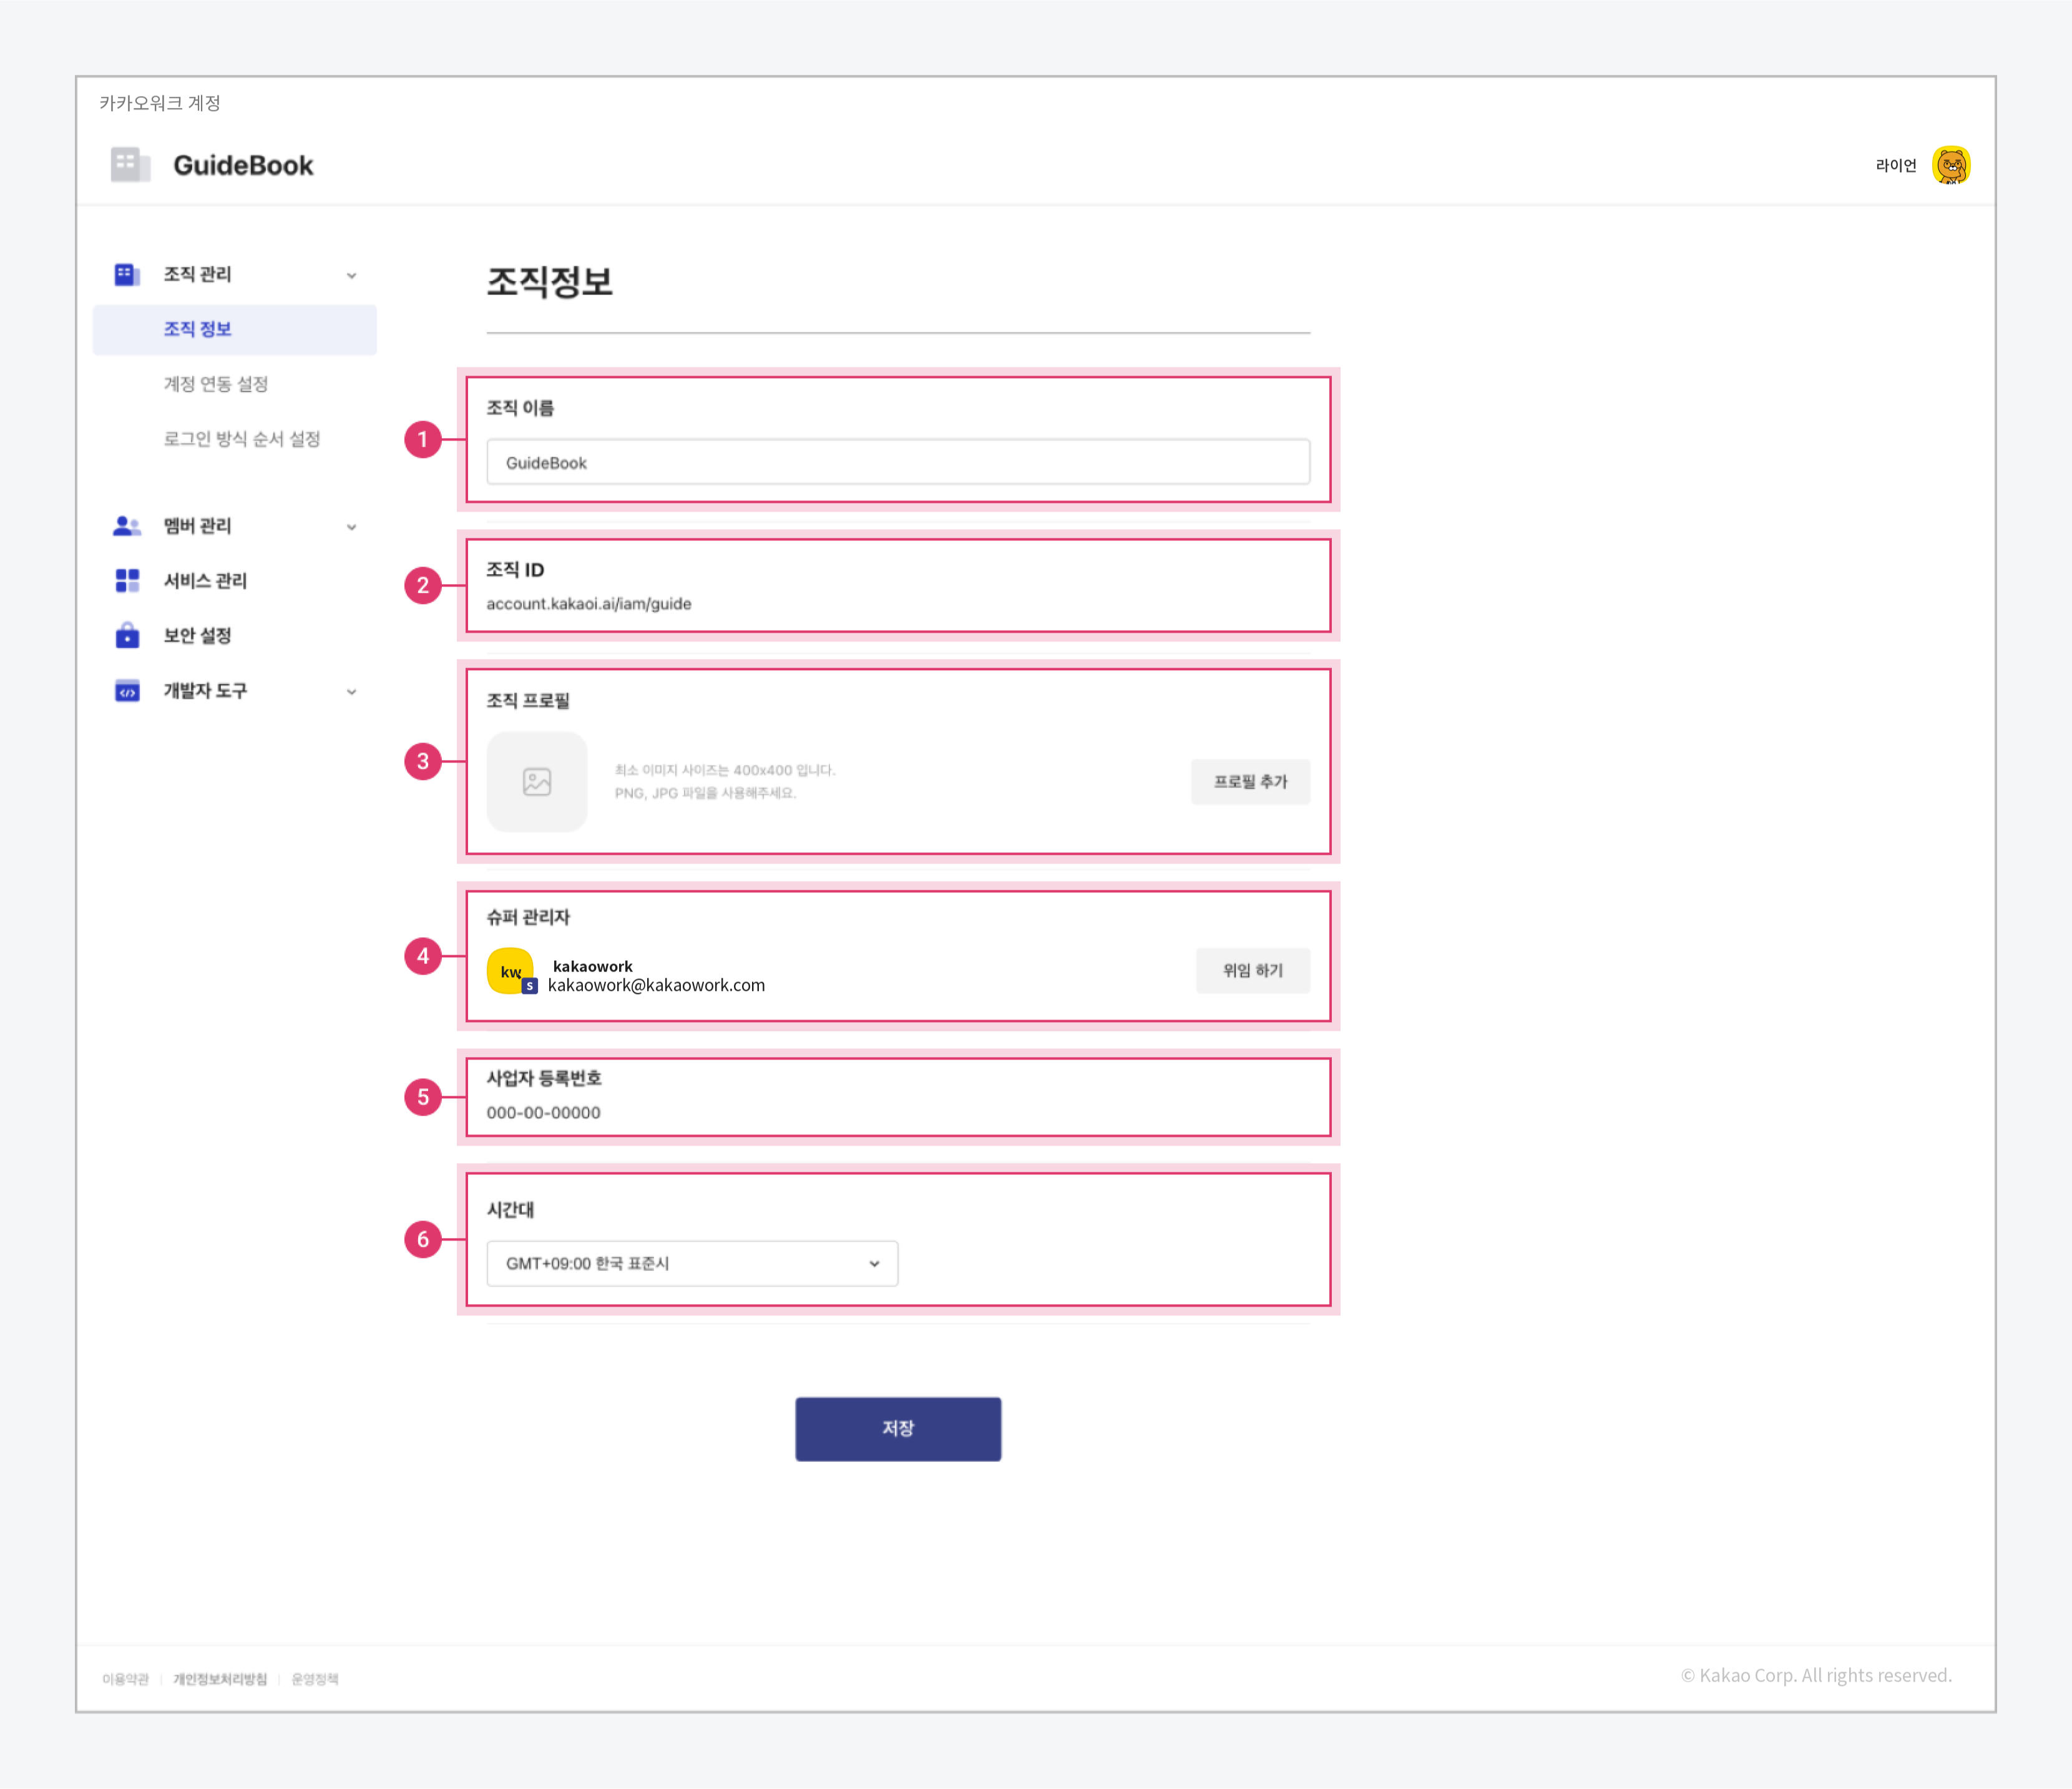Screen dimensions: 2072x1789
Task: Open the 시간대 timezone dropdown
Action: click(692, 1264)
